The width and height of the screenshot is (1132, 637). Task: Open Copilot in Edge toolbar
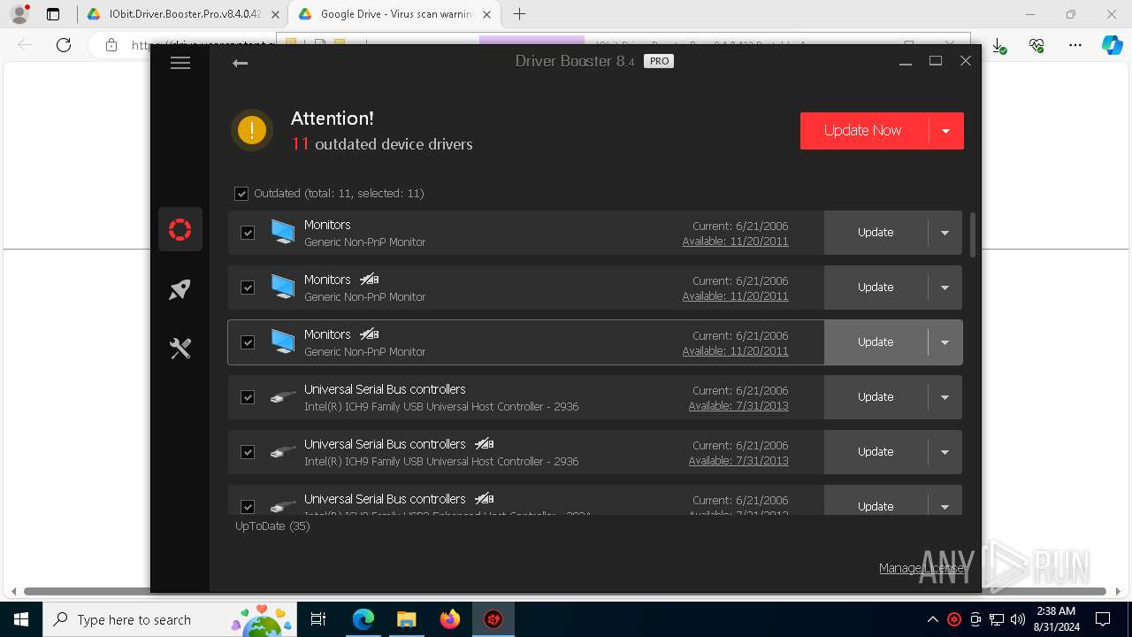1113,45
